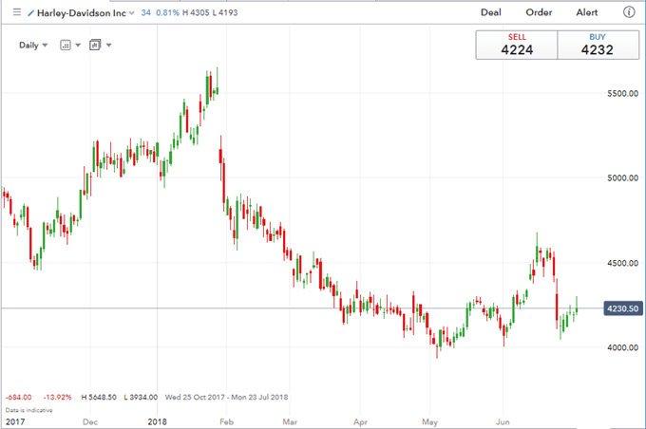The width and height of the screenshot is (646, 429).
Task: Click the 34 point change value in header
Action: [x=146, y=12]
